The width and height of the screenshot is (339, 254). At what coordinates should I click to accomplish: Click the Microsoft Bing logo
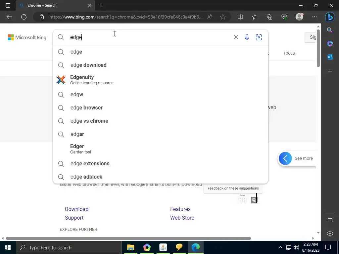(x=27, y=37)
